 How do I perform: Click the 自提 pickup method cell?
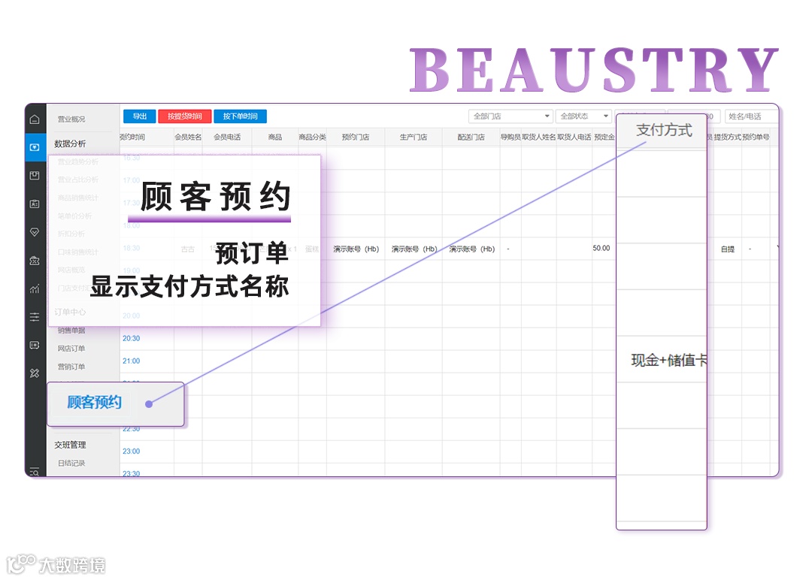coord(728,249)
